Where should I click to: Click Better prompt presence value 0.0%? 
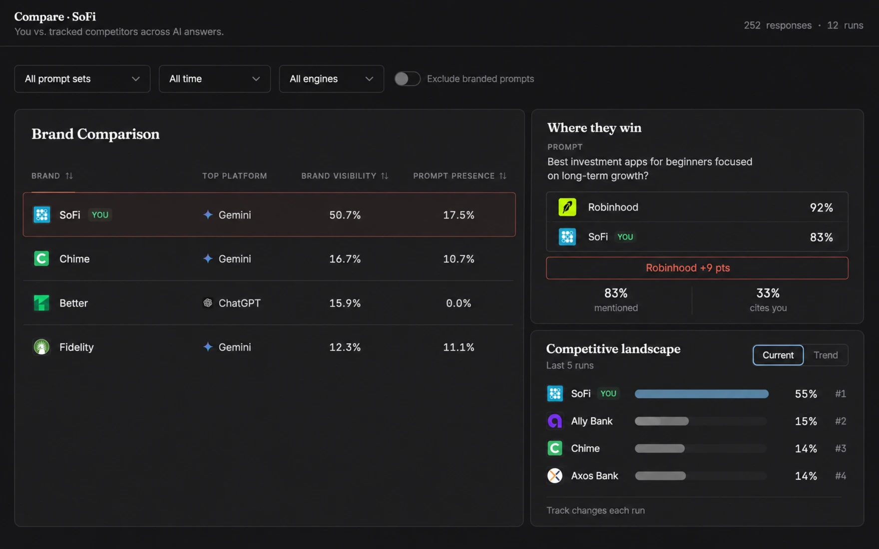click(x=458, y=303)
